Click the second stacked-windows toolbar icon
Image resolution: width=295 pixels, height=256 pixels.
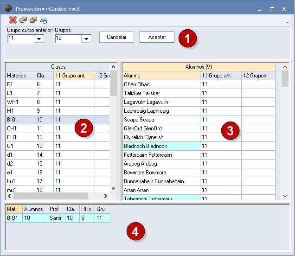pos(33,20)
